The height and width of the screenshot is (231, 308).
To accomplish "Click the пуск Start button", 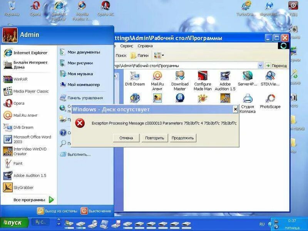I will point(14,223).
